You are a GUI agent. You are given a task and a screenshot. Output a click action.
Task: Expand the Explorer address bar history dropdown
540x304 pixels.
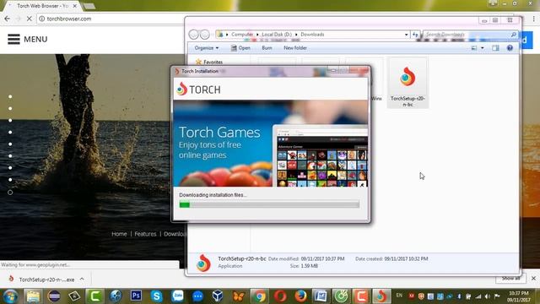406,35
